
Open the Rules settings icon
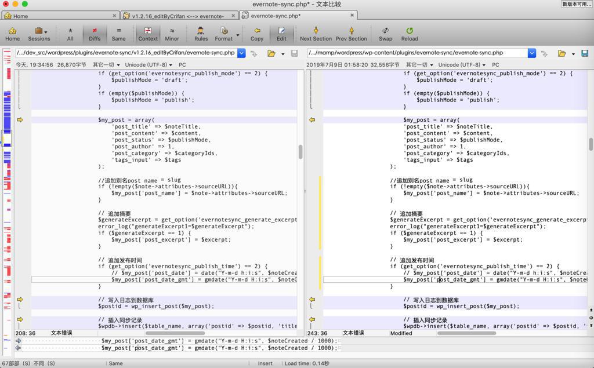tap(201, 34)
